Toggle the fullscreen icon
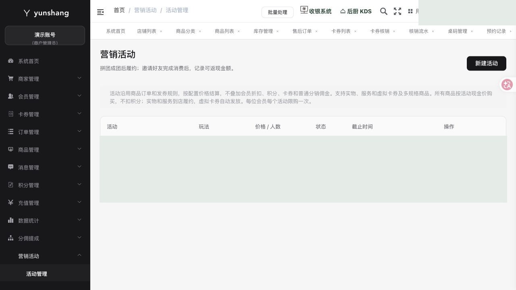The width and height of the screenshot is (516, 290). click(397, 11)
